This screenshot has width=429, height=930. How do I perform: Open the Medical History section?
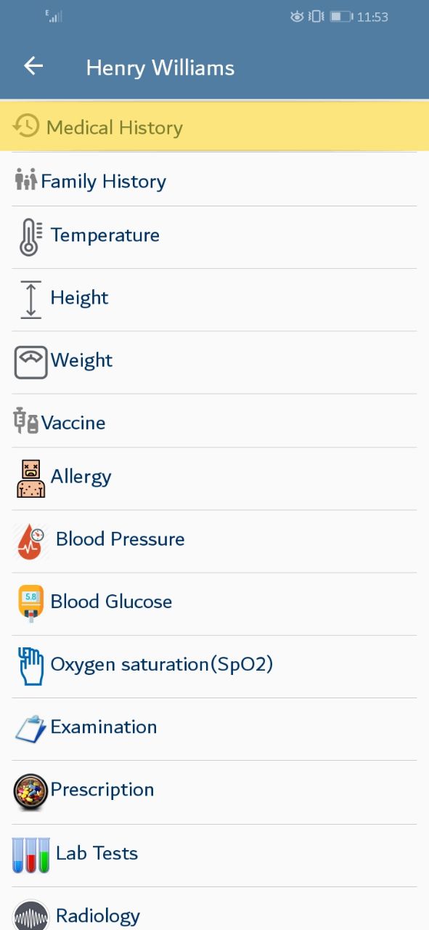pyautogui.click(x=214, y=126)
